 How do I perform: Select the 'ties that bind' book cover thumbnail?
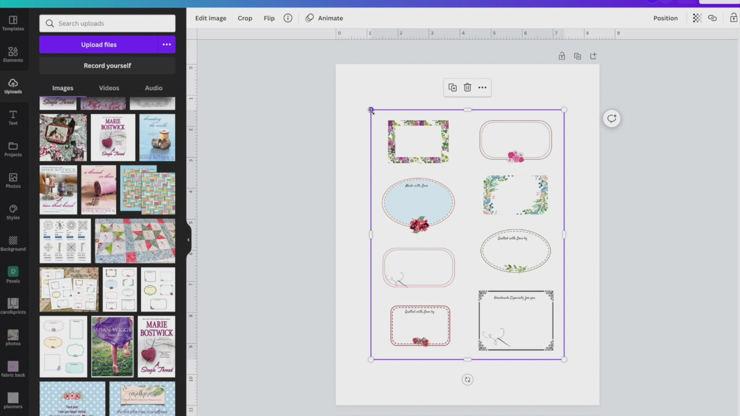(58, 190)
